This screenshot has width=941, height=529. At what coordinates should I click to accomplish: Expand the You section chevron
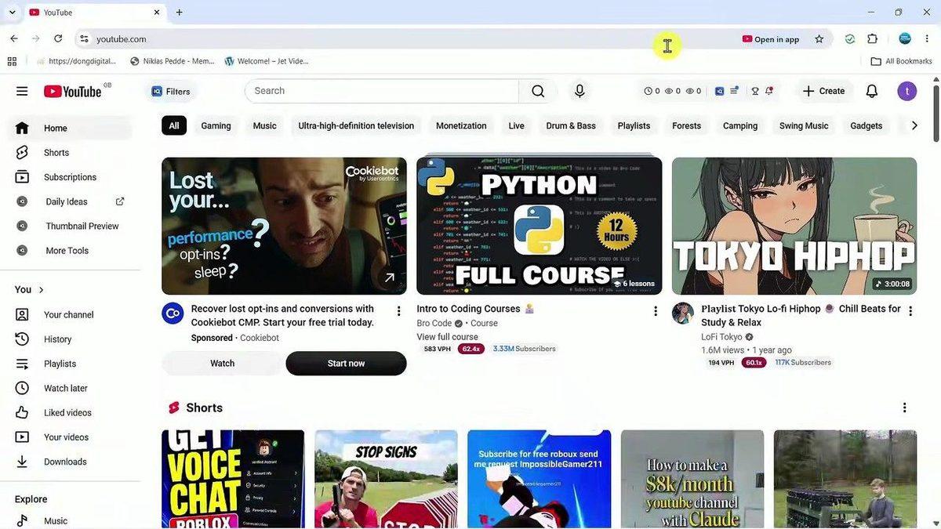coord(42,290)
